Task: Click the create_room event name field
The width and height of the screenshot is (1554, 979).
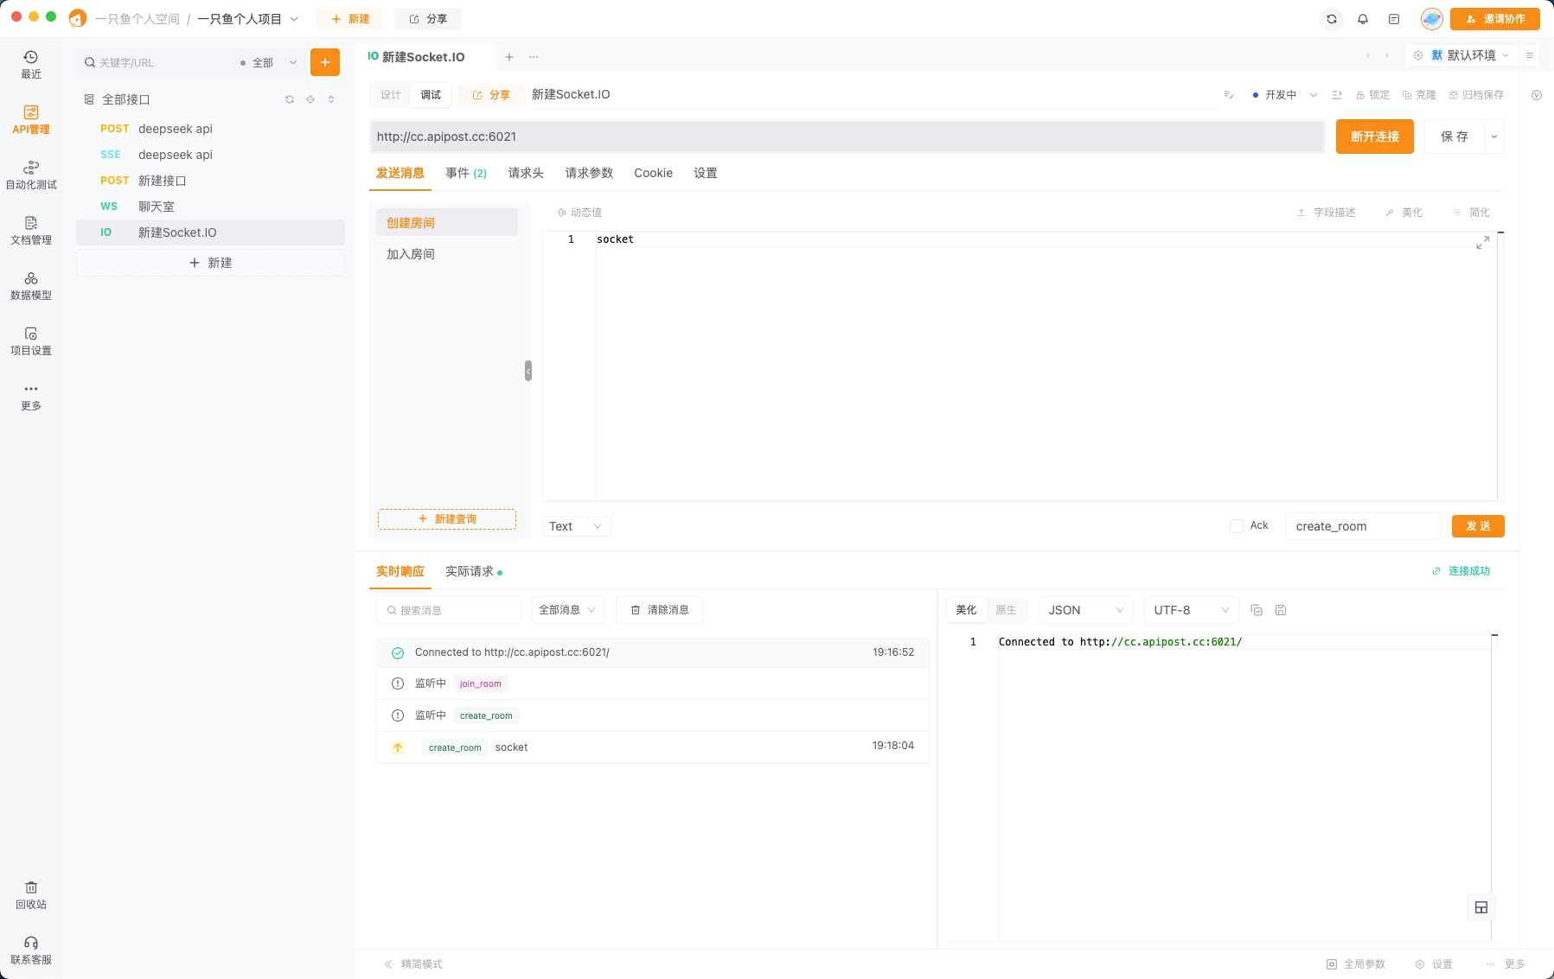Action: tap(1362, 526)
